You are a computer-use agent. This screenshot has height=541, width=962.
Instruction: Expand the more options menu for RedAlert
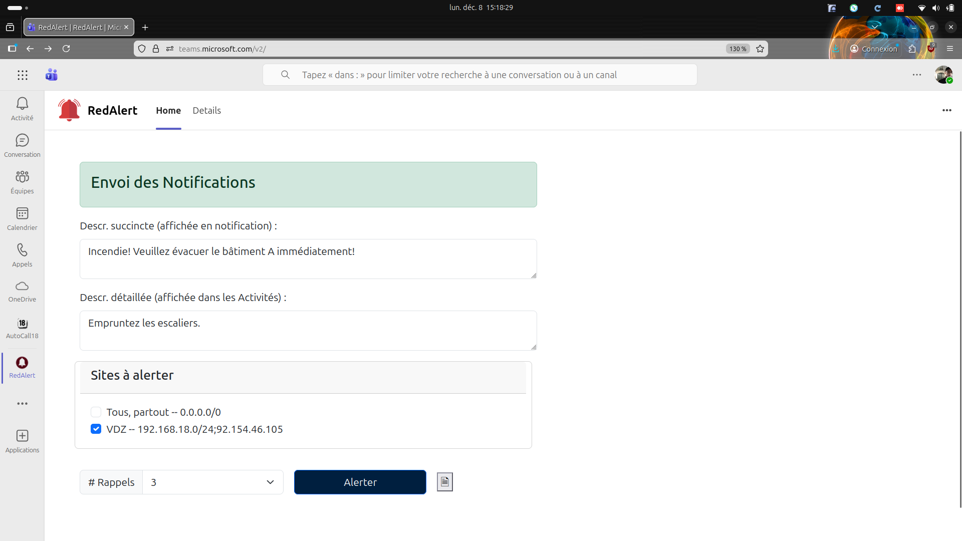[947, 110]
